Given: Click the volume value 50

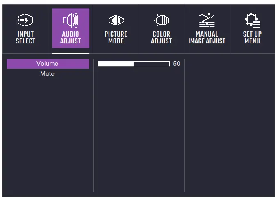Looking at the screenshot, I should pyautogui.click(x=177, y=64).
